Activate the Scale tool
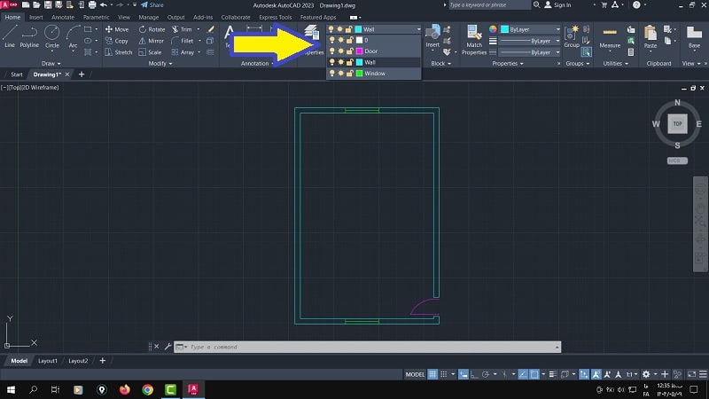This screenshot has width=709, height=399. point(150,52)
